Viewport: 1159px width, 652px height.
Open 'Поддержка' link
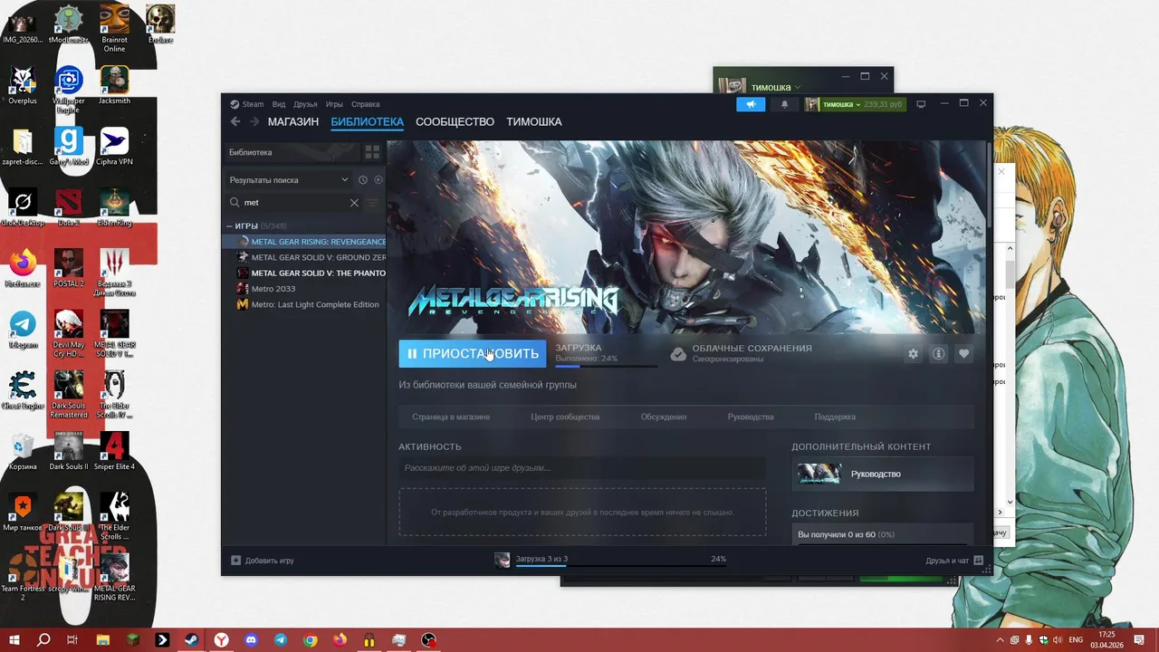pyautogui.click(x=835, y=417)
